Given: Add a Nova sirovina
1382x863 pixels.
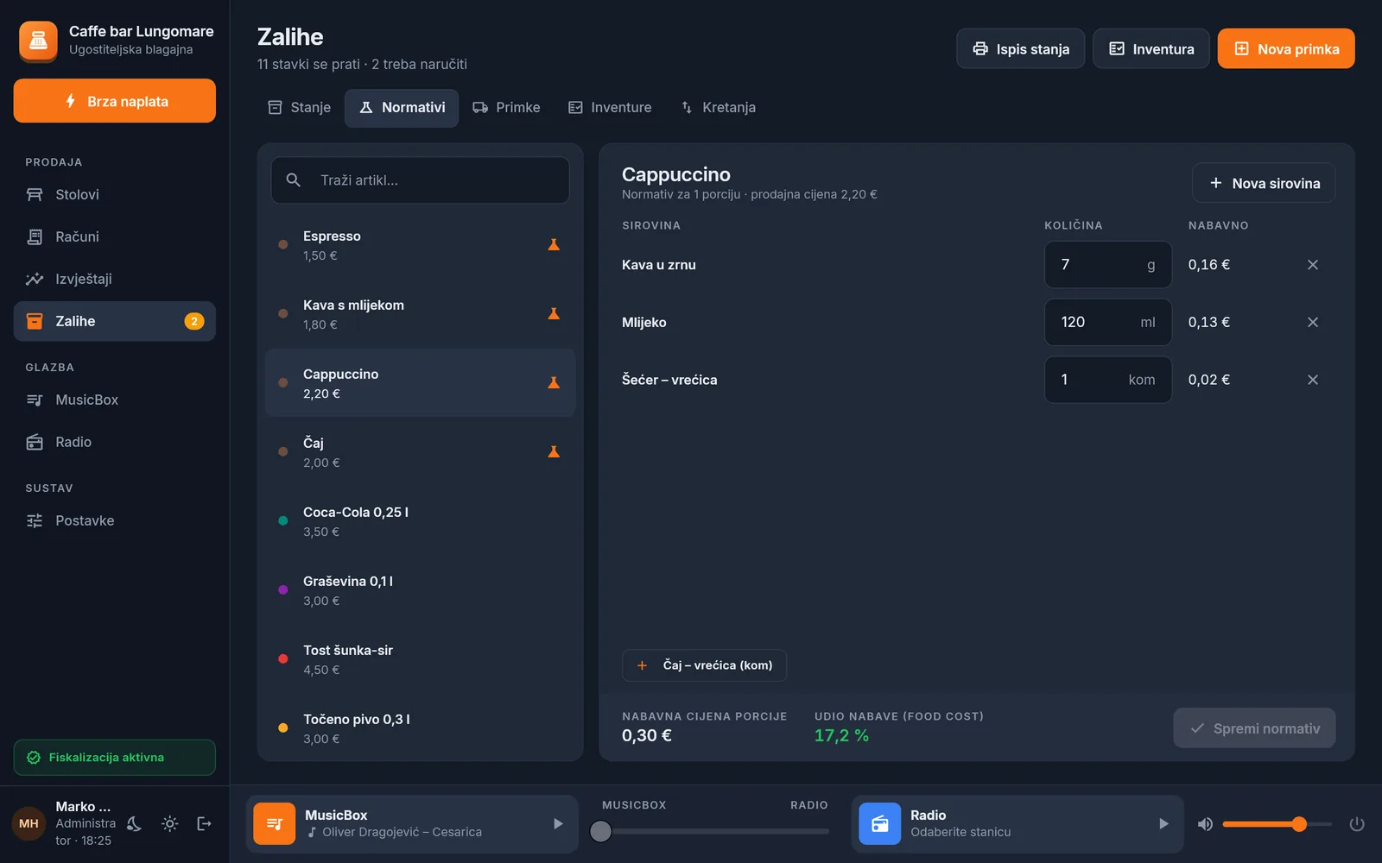Looking at the screenshot, I should click(1264, 183).
